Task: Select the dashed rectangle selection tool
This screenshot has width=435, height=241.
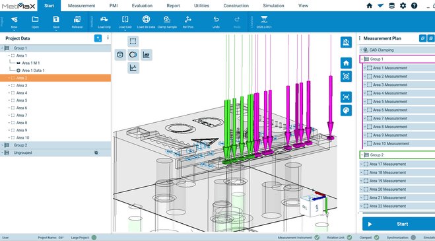Action: point(133,42)
